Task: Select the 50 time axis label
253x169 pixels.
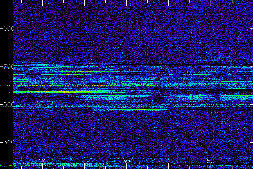Action: (211, 161)
